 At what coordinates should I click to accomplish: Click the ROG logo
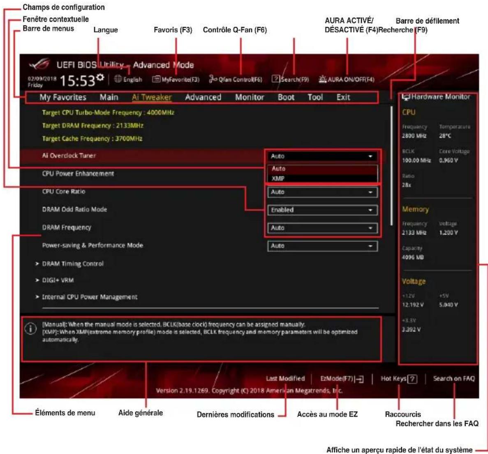(x=39, y=64)
